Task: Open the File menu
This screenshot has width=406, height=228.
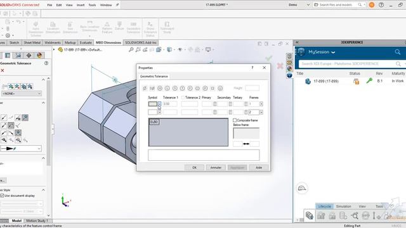Action: tap(49, 5)
